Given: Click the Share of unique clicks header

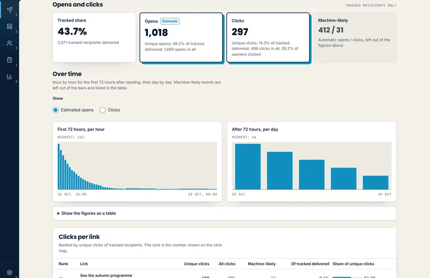Looking at the screenshot, I should [x=353, y=264].
